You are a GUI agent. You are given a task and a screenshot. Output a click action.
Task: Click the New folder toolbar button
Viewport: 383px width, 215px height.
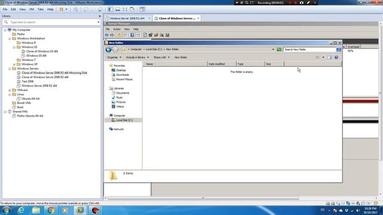point(181,57)
